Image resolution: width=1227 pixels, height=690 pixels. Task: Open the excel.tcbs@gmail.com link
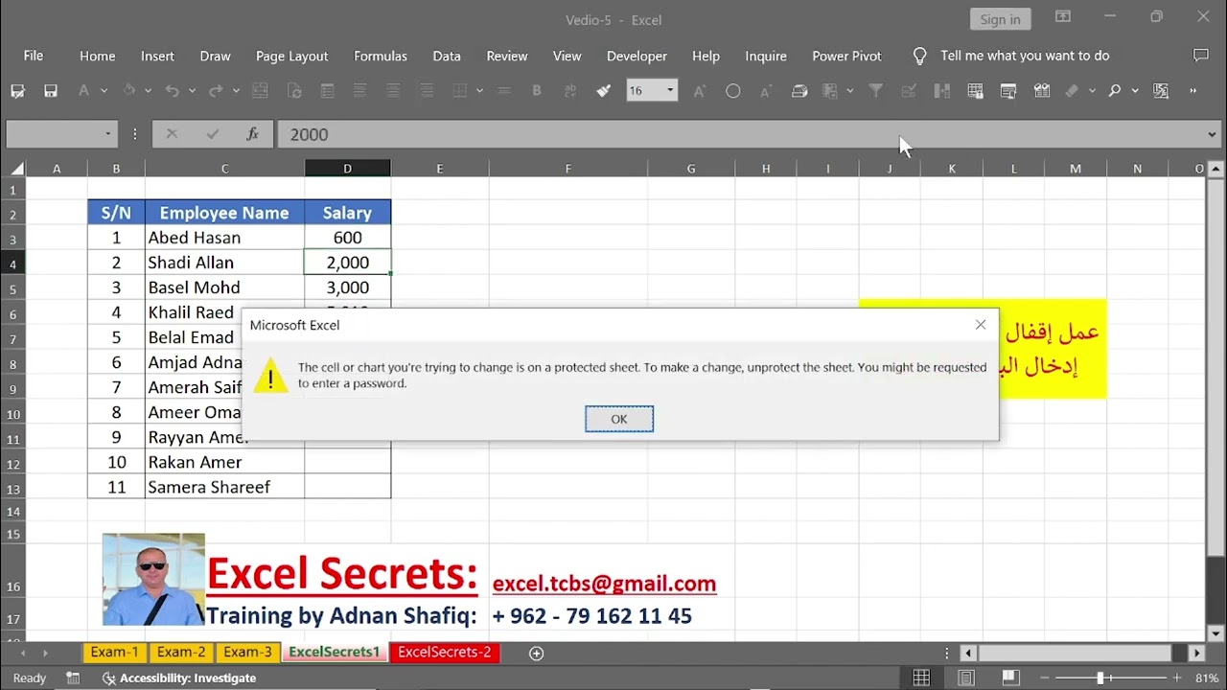click(604, 584)
